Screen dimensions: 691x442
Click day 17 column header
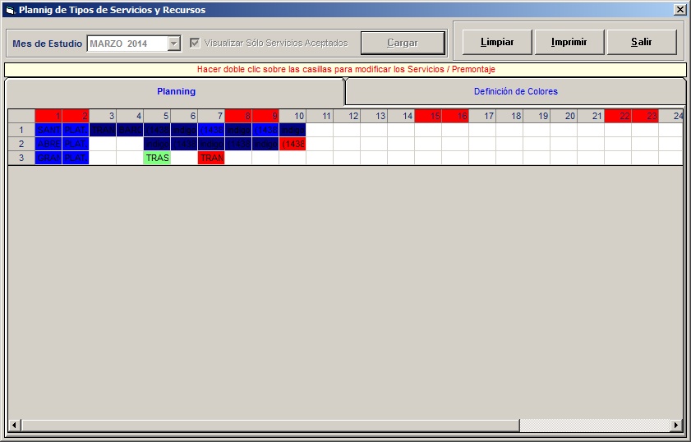pyautogui.click(x=482, y=116)
